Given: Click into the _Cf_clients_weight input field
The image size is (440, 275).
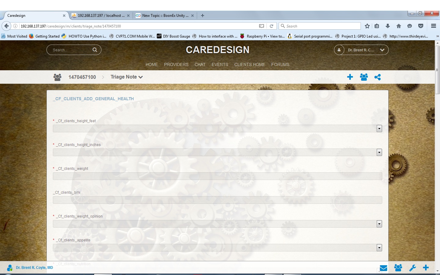Looking at the screenshot, I should coord(217,176).
